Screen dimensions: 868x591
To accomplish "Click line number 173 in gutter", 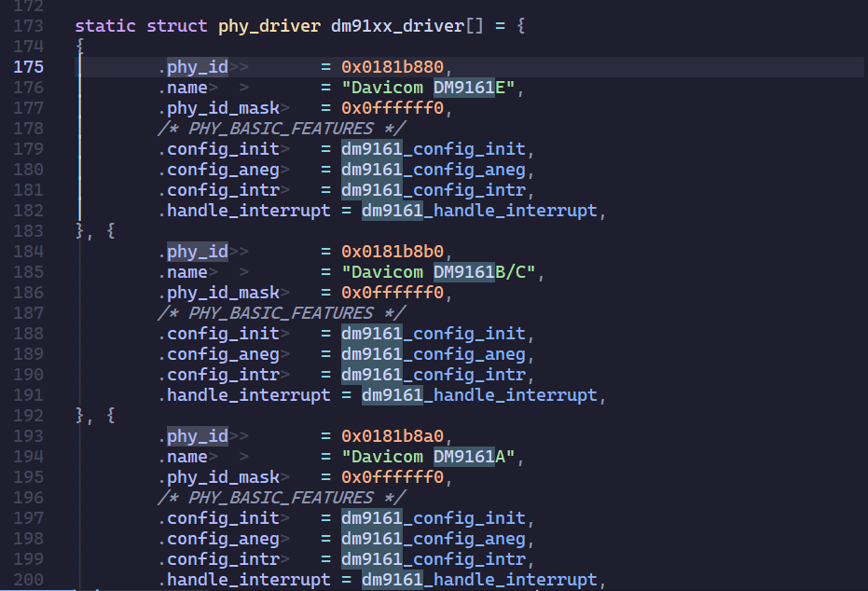I will 28,26.
